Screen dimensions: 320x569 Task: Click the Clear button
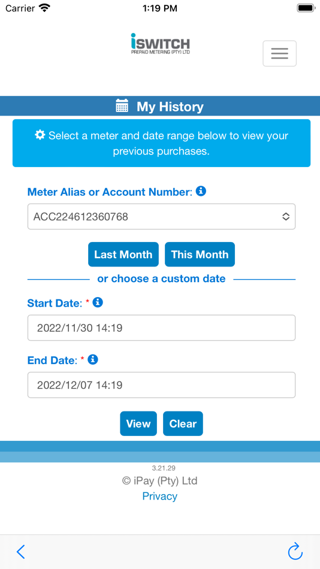click(x=183, y=423)
